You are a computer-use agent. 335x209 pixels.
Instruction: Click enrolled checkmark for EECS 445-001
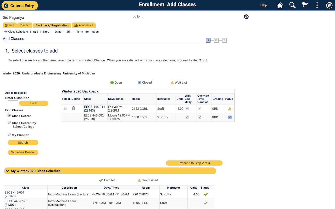pyautogui.click(x=206, y=194)
